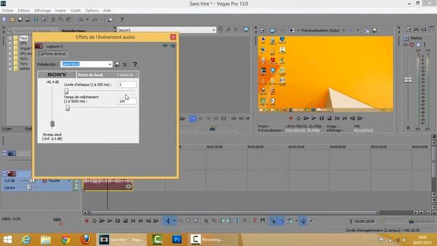Image resolution: width=437 pixels, height=246 pixels.
Task: Click Save icon in main toolbar
Action: point(20,20)
